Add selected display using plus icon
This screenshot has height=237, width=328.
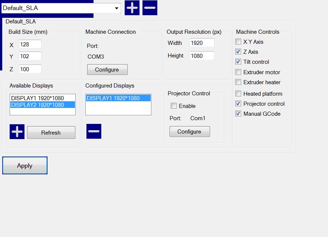(x=17, y=132)
